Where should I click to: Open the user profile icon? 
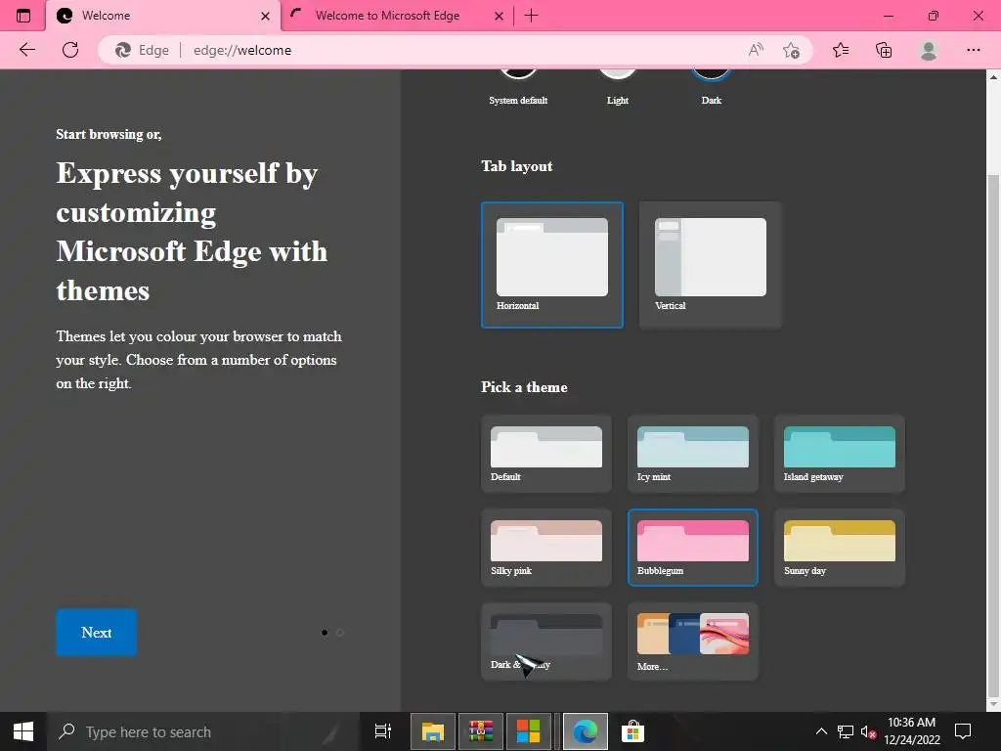tap(929, 50)
